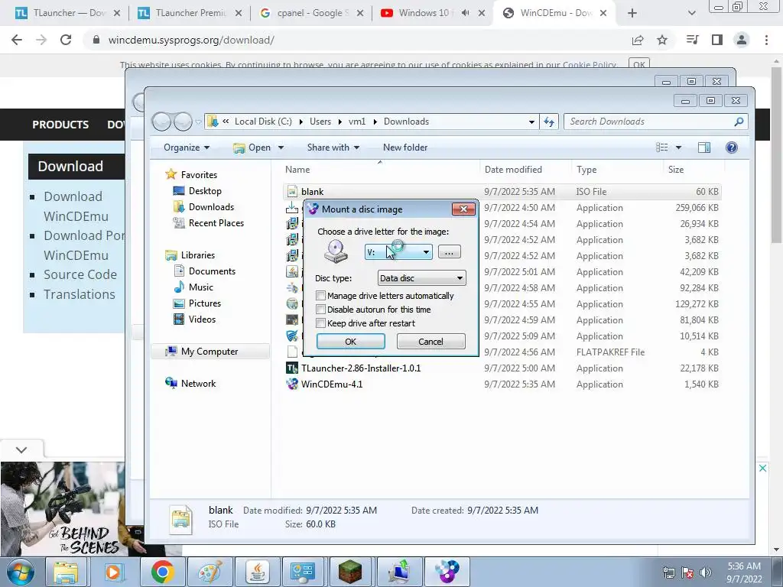The width and height of the screenshot is (783, 587).
Task: Cancel the Mount a disc image dialog
Action: click(x=430, y=342)
